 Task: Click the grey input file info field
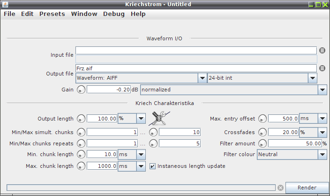(x=196, y=59)
